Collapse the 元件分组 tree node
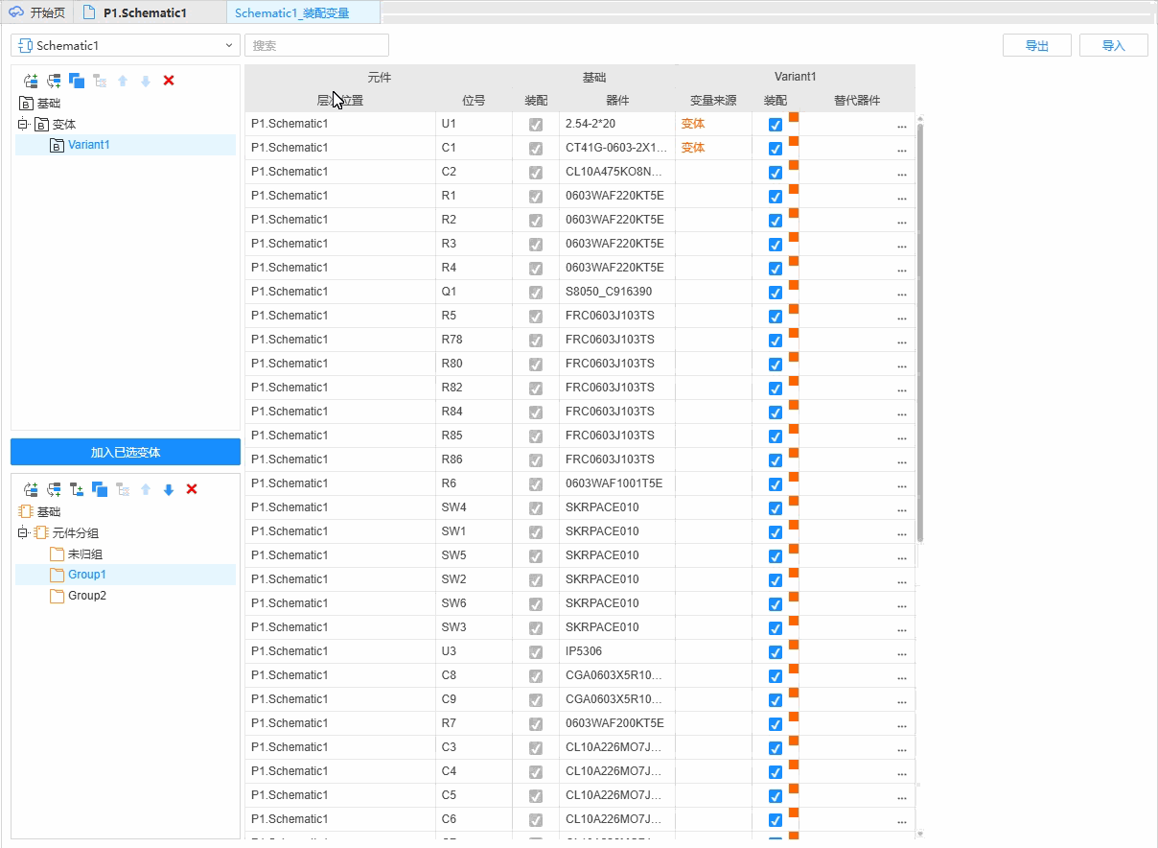This screenshot has width=1158, height=848. pos(23,533)
